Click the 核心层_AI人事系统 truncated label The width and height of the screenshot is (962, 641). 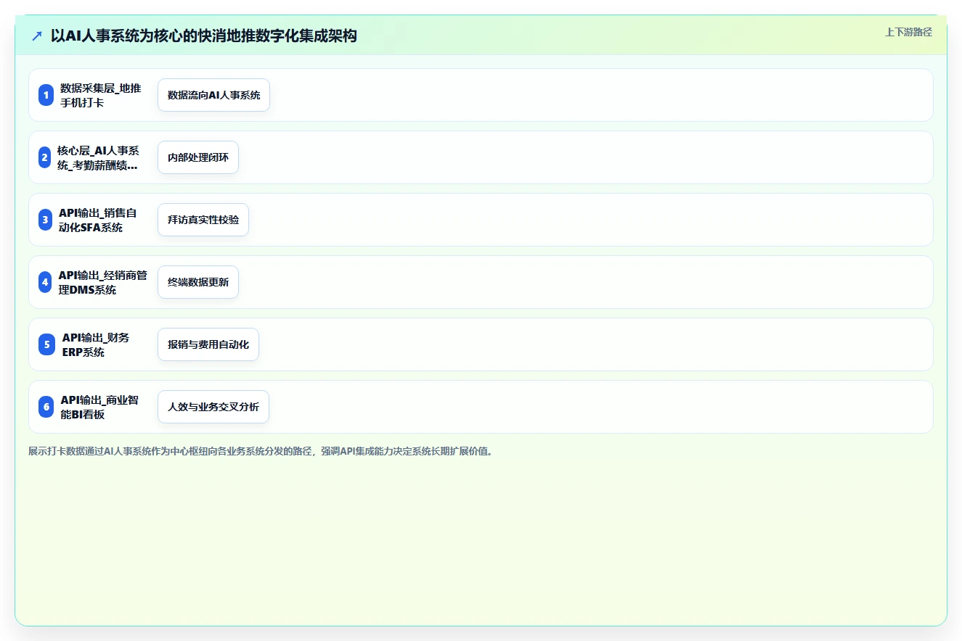coord(98,157)
